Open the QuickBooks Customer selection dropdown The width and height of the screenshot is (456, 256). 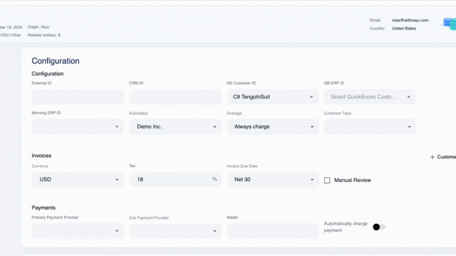[x=370, y=97]
